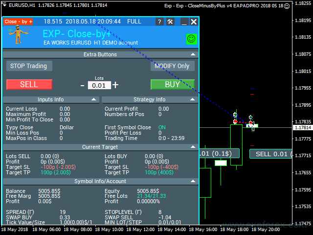313x235 pixels.
Task: Click the Lots value input field
Action: [x=99, y=85]
